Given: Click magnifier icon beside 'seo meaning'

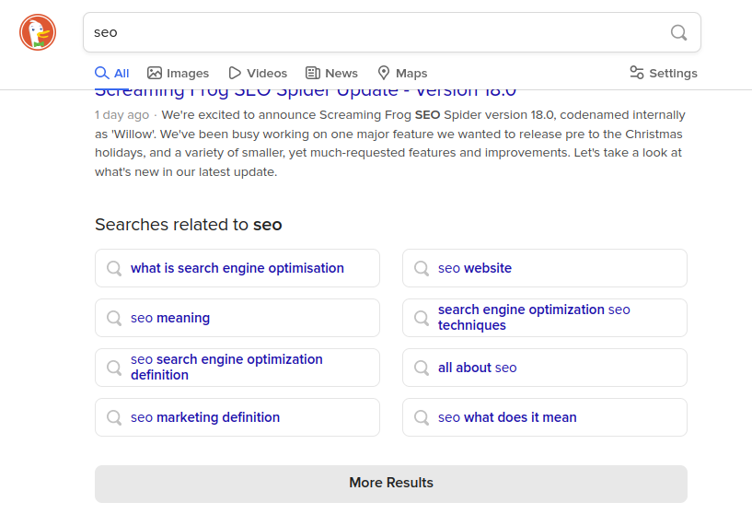Looking at the screenshot, I should pos(114,318).
